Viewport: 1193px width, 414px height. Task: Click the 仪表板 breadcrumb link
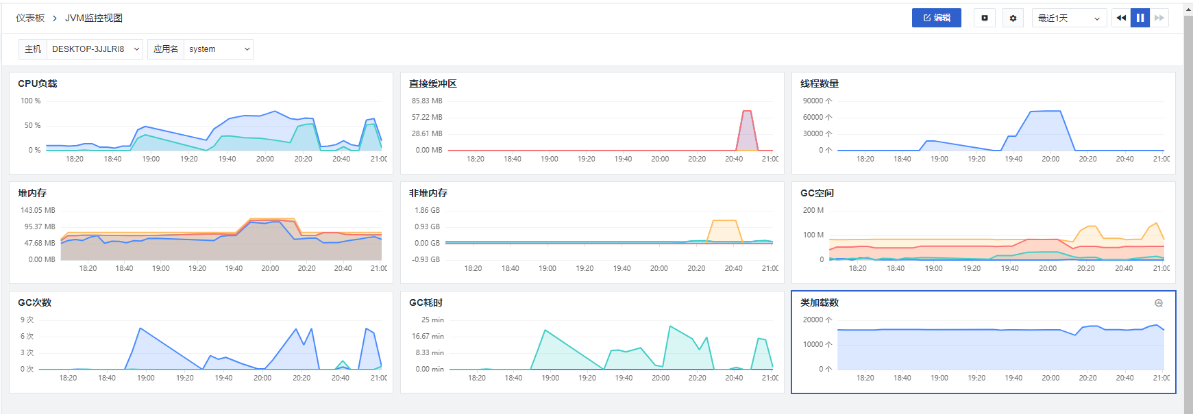30,18
